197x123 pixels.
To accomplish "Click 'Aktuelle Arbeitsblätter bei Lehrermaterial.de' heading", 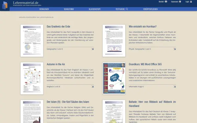I will tap(36, 17).
